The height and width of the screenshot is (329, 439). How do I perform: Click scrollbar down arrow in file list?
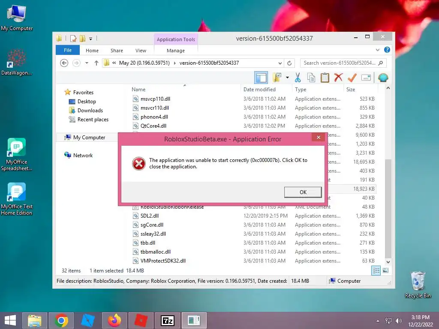(x=388, y=262)
